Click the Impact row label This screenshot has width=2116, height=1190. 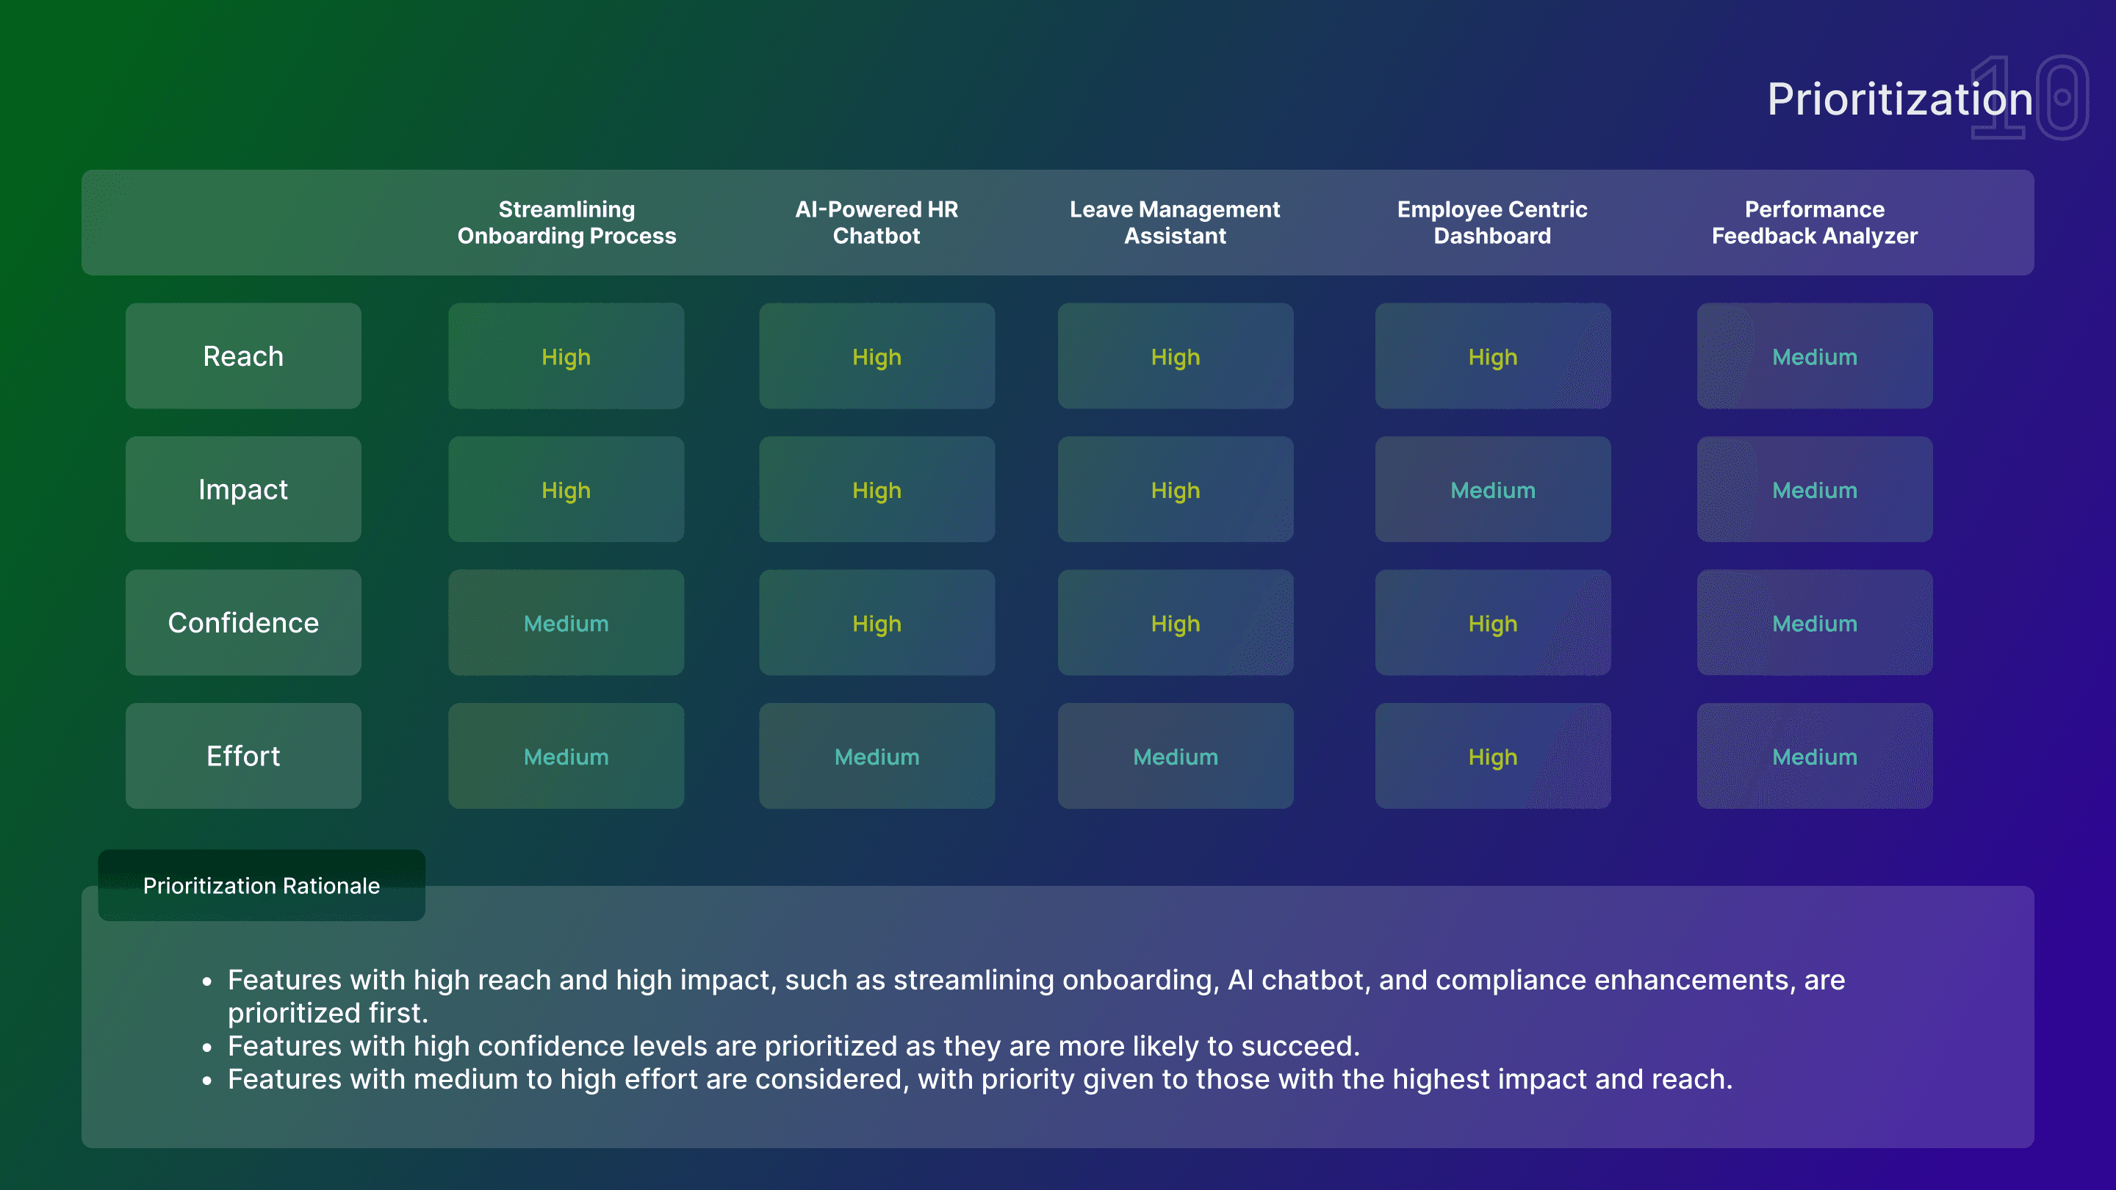243,489
